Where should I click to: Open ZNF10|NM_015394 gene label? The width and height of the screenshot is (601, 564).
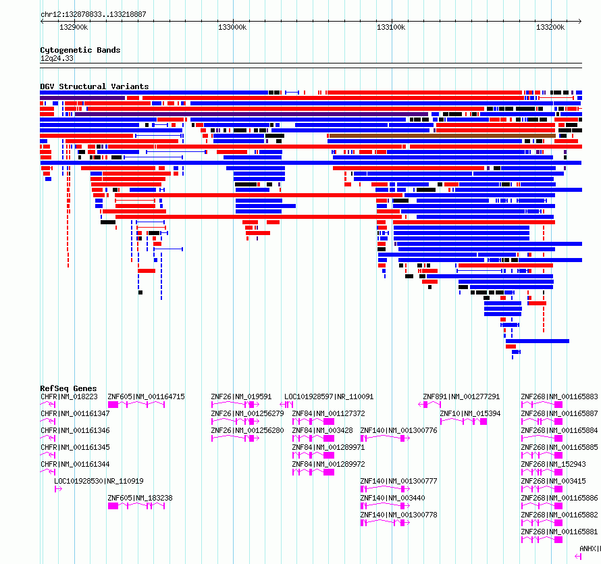(x=470, y=413)
